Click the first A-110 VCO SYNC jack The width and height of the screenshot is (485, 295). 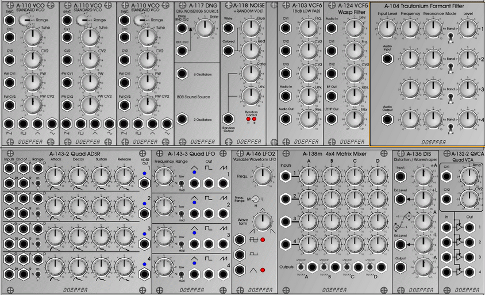coord(9,21)
